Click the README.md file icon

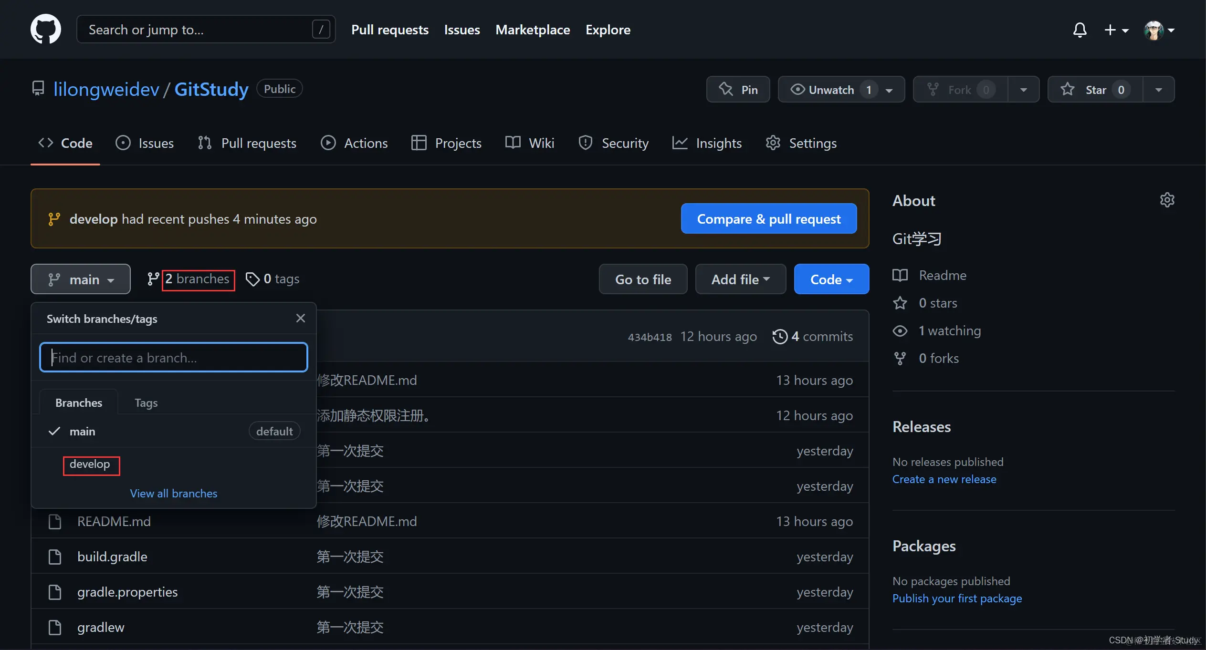tap(55, 521)
